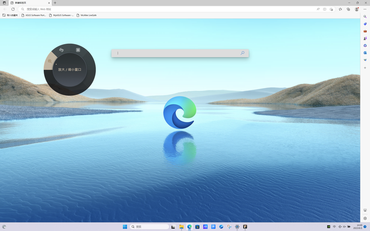
Task: Add this page to favorites star
Action: click(331, 9)
